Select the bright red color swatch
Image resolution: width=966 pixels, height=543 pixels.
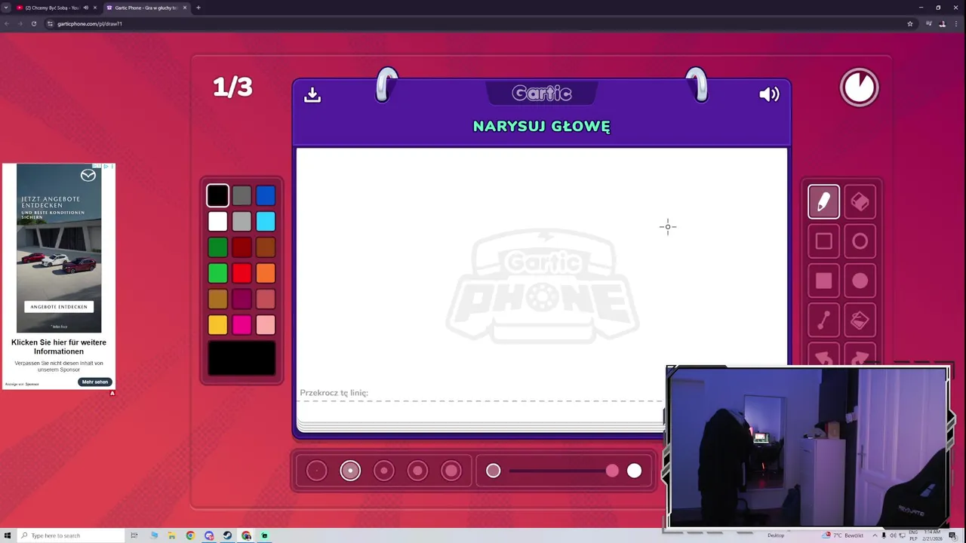pyautogui.click(x=241, y=272)
